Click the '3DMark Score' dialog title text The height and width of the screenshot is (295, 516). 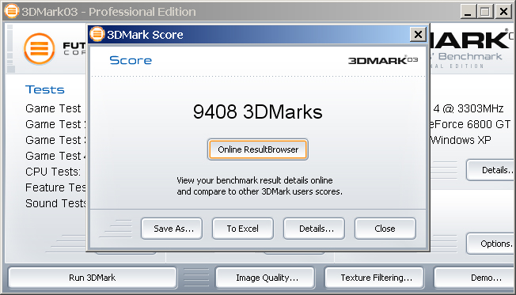(145, 35)
